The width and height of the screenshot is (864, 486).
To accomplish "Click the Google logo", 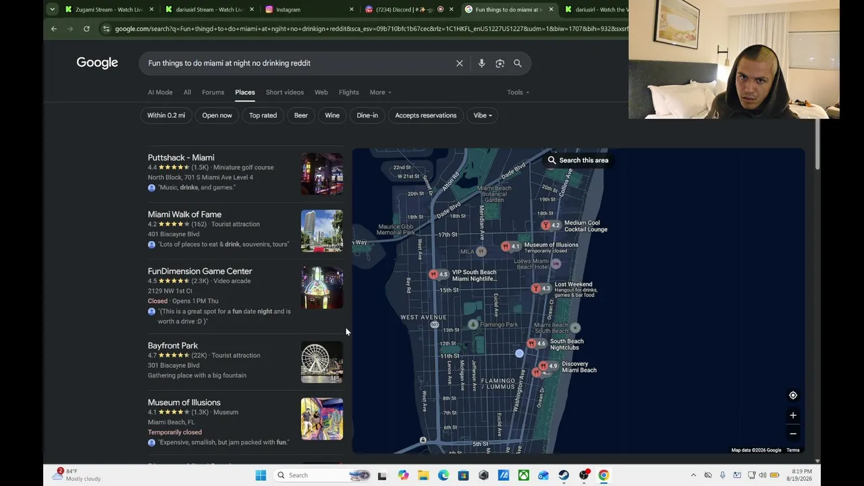I will (97, 63).
